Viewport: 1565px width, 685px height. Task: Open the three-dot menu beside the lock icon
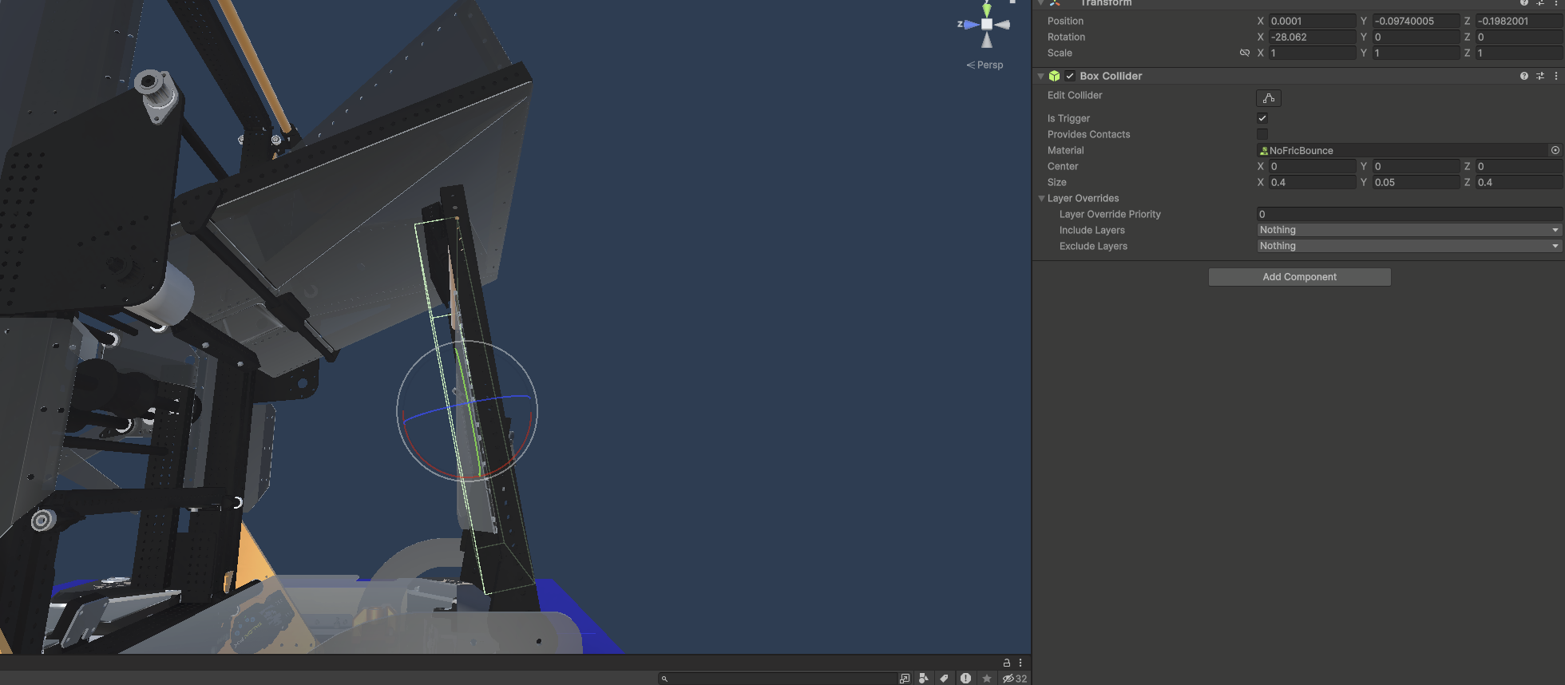[x=1020, y=663]
